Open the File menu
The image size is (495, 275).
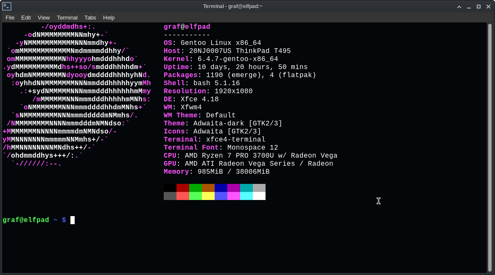tap(10, 17)
